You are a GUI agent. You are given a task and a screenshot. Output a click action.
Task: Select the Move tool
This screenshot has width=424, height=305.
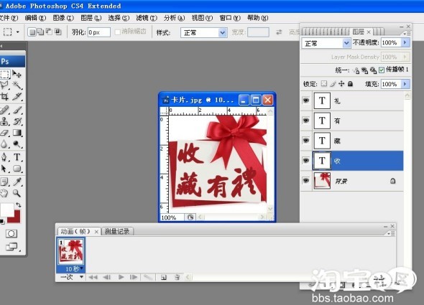tap(17, 73)
